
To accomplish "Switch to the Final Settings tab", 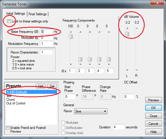I will pyautogui.click(x=37, y=14).
